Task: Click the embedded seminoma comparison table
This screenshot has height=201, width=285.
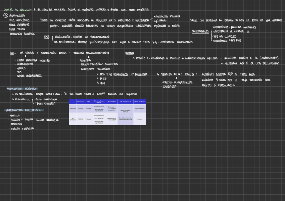Action: click(x=107, y=112)
